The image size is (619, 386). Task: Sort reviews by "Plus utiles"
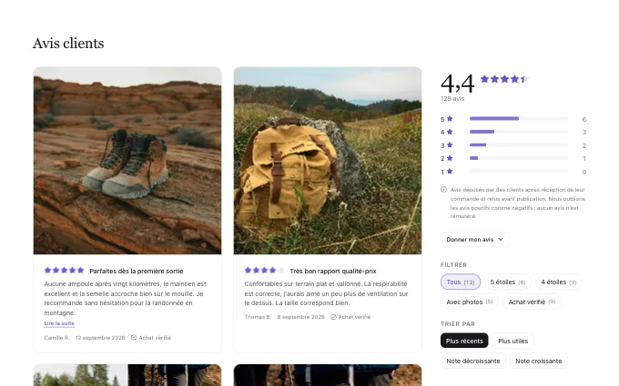tap(512, 341)
